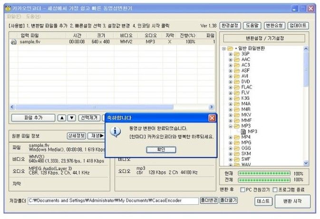Click the K3G folder icon
Screen dimensions: 320x219
pyautogui.click(x=237, y=98)
